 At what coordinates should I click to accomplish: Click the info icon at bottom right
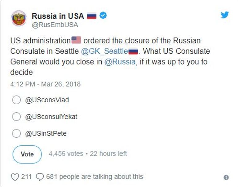click(226, 178)
